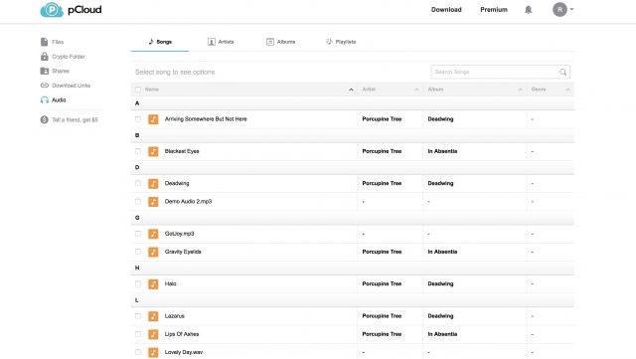Image resolution: width=636 pixels, height=359 pixels.
Task: Click music icon for Deadwing song
Action: pyautogui.click(x=153, y=184)
